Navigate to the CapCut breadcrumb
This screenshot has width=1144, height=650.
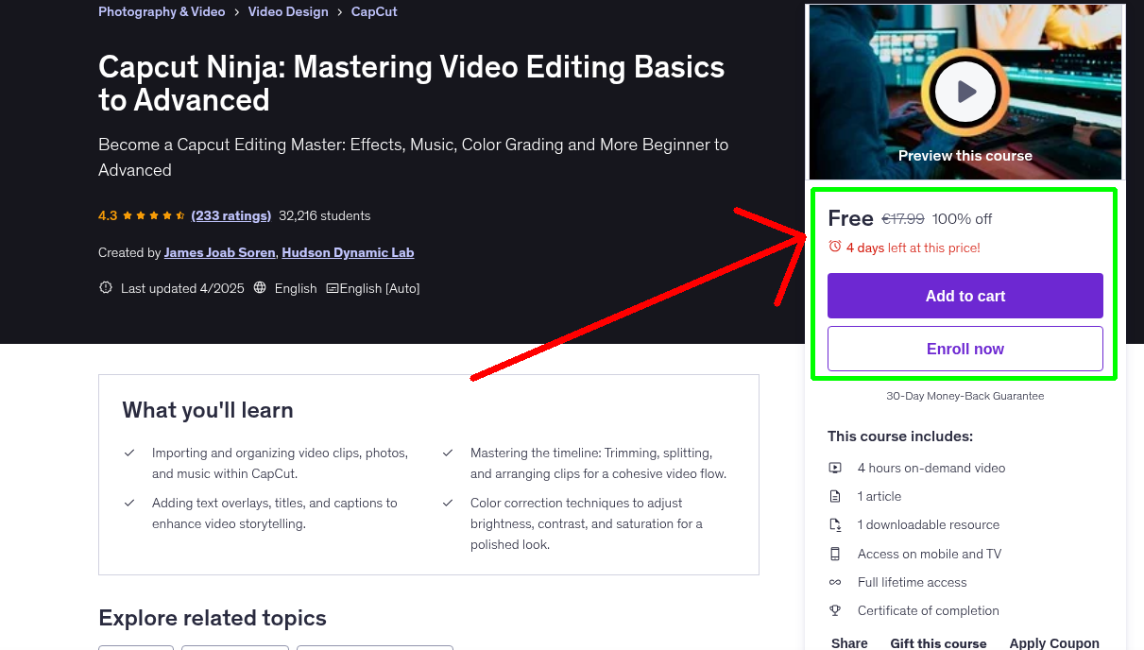(373, 11)
